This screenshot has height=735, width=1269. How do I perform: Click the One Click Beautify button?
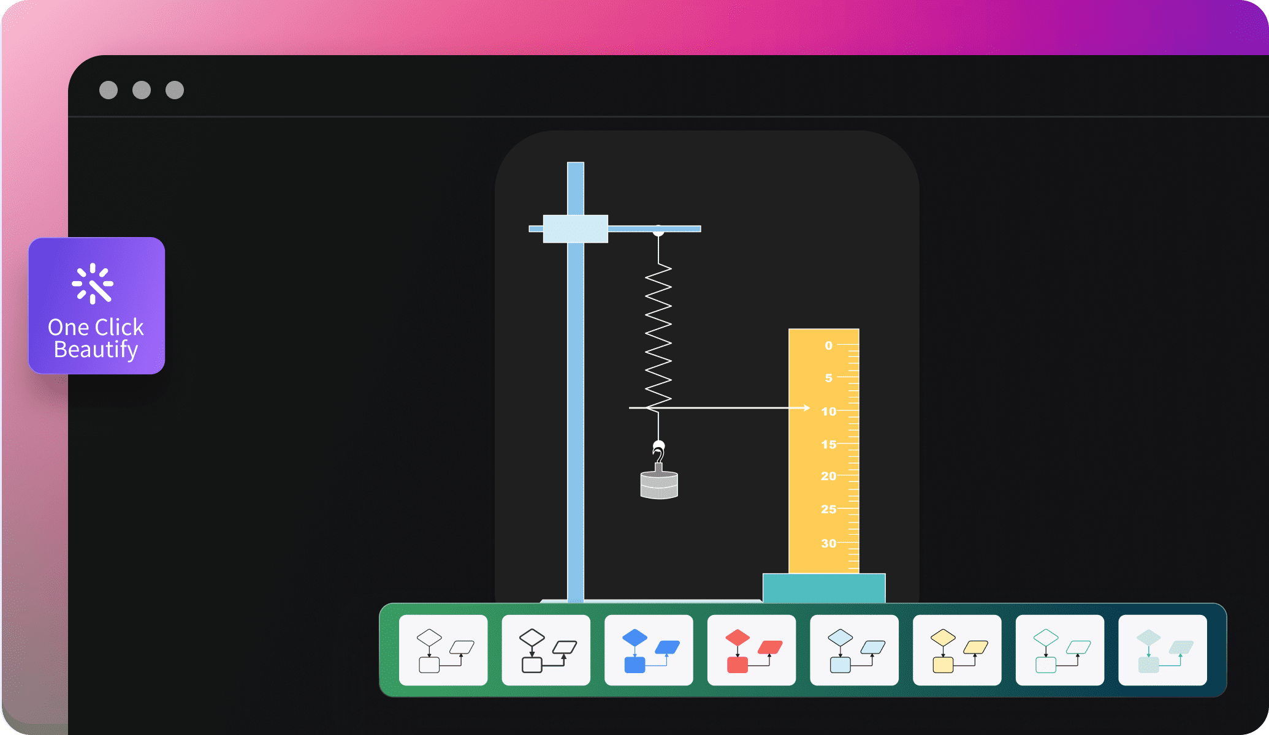[x=97, y=306]
